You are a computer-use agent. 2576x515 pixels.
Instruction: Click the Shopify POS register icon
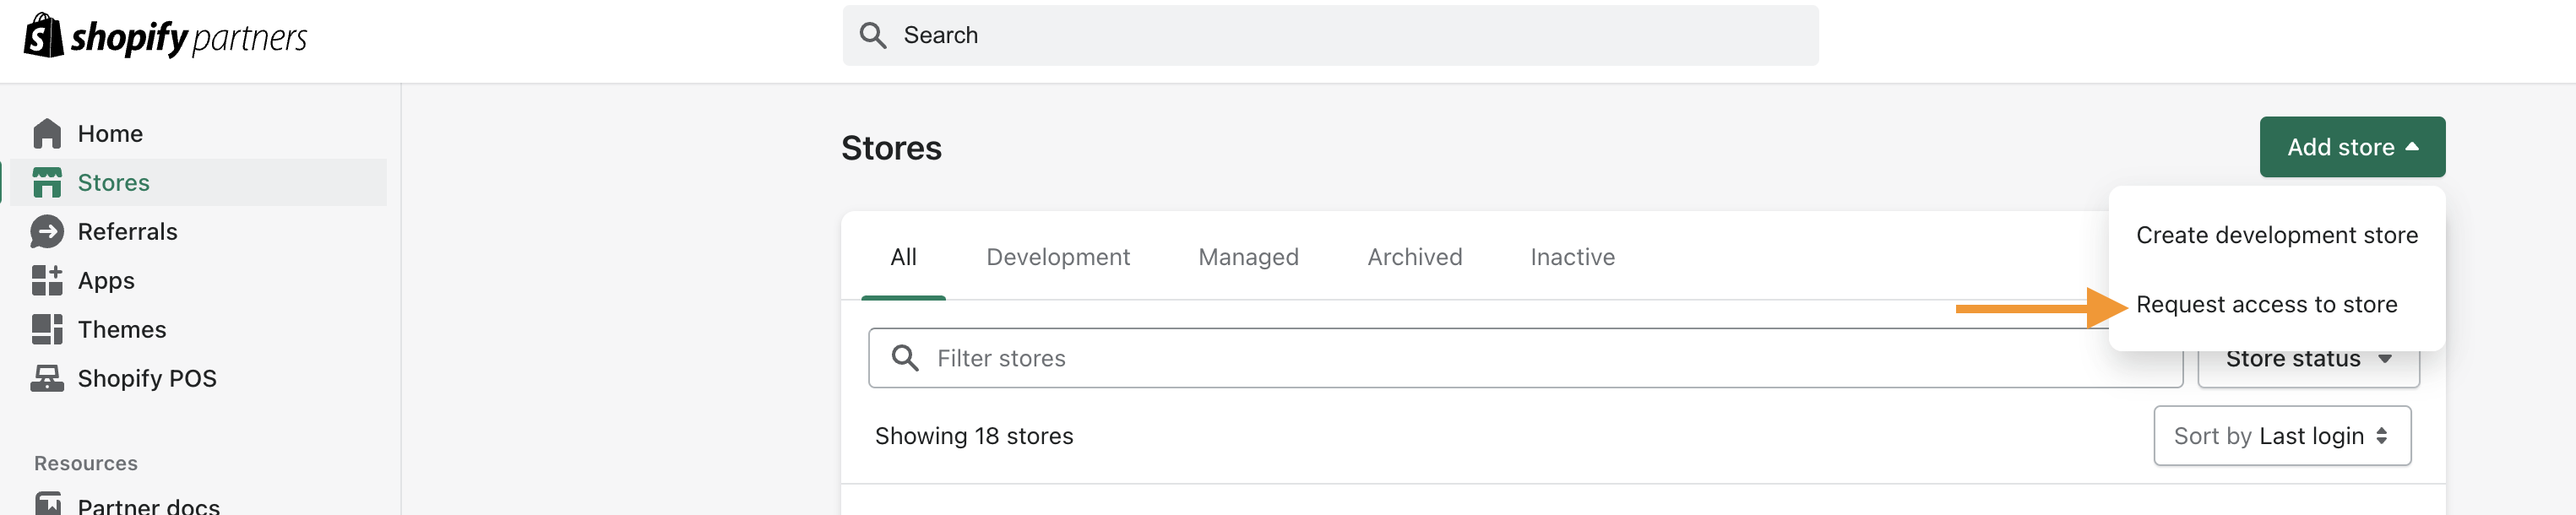click(47, 379)
